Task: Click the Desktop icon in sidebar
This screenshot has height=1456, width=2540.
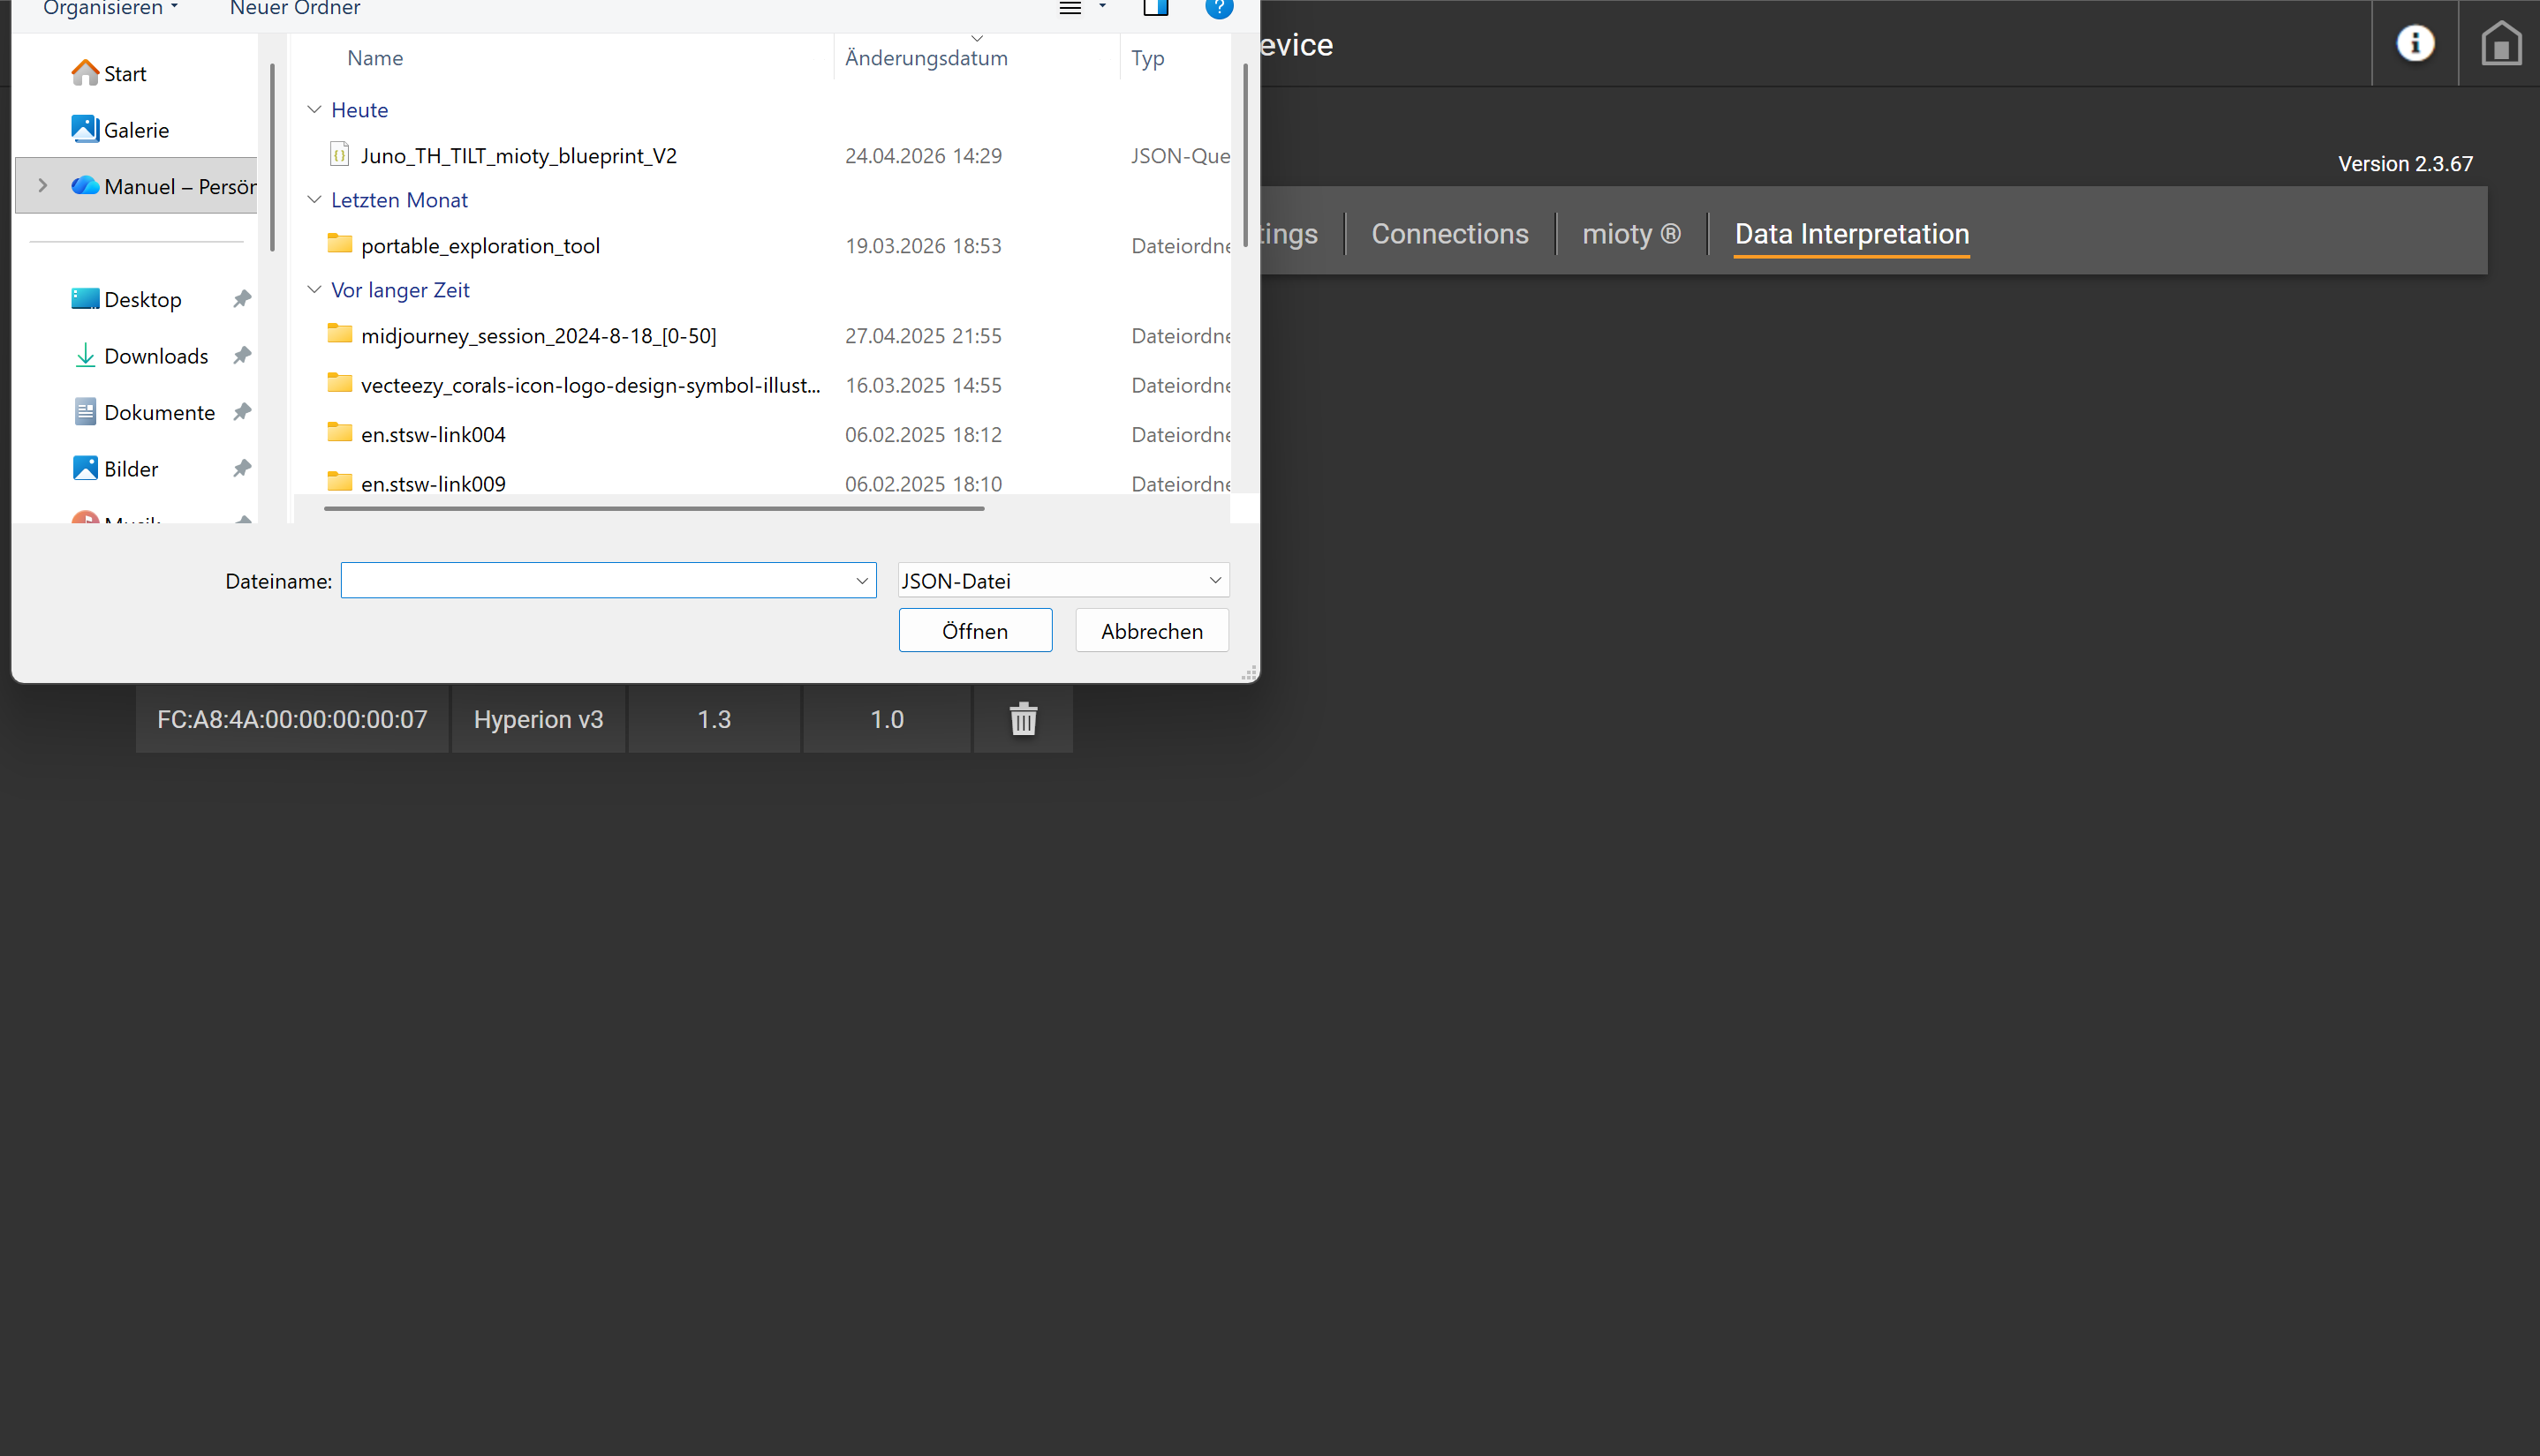Action: click(x=85, y=299)
